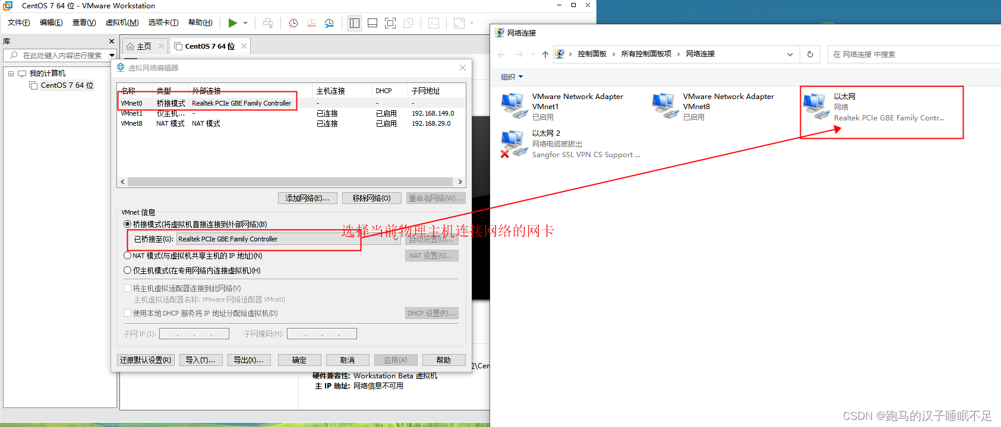Click refresh icon in 网络连接 window

(810, 54)
